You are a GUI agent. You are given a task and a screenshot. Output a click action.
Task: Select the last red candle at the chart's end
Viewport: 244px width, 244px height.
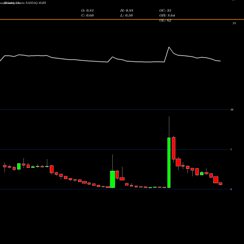pyautogui.click(x=221, y=183)
